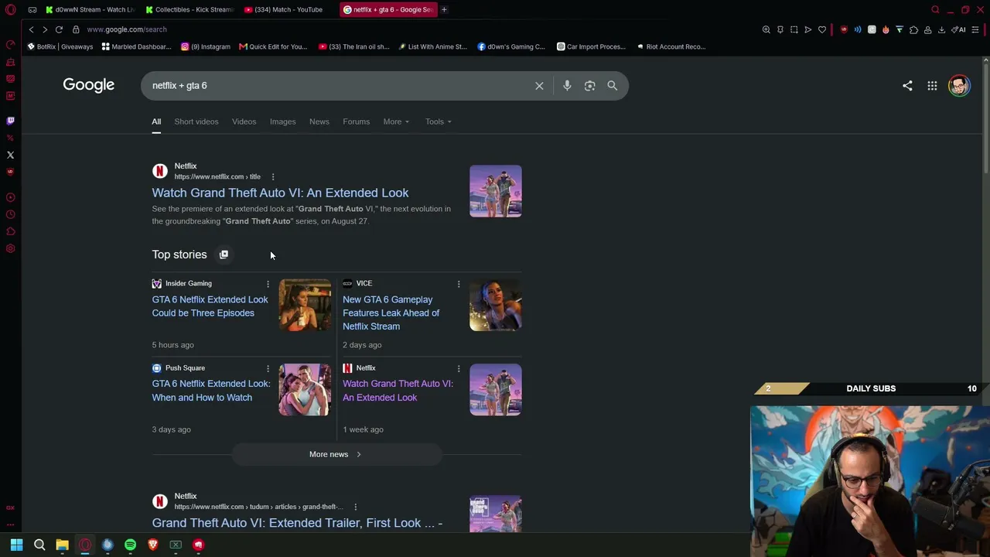The height and width of the screenshot is (557, 990).
Task: Open downloads icon in toolbar
Action: 941,29
